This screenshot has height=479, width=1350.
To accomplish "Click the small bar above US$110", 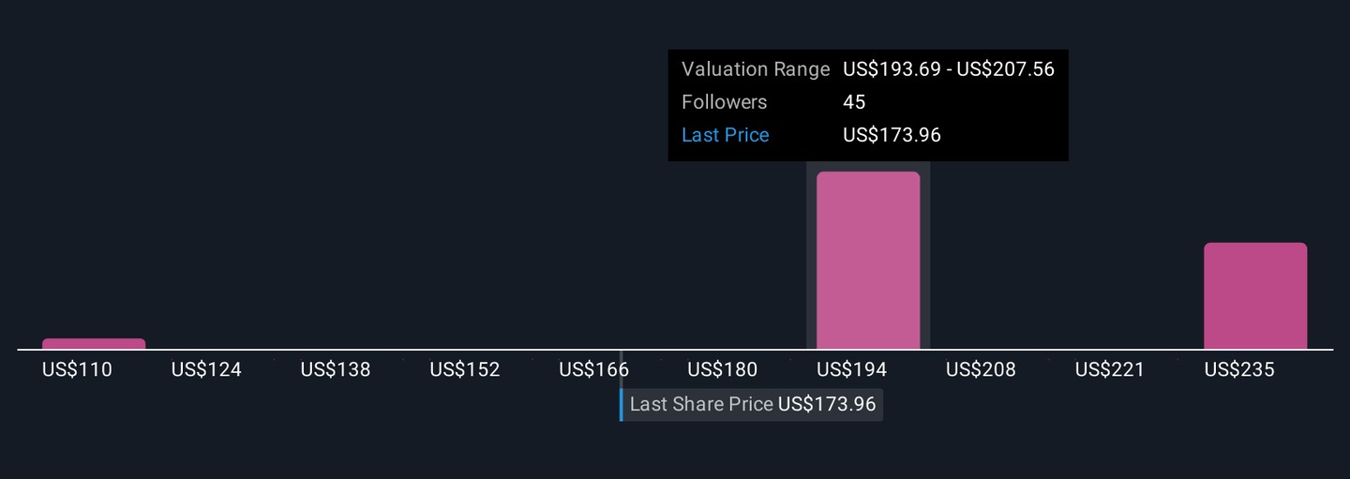I will tap(94, 344).
